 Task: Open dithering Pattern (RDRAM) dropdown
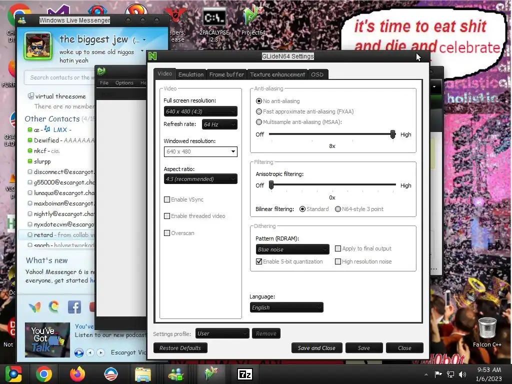[x=292, y=249]
